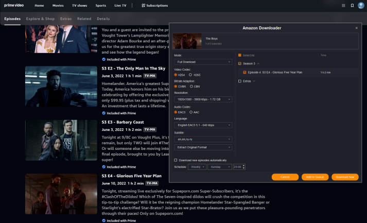Screen dimensions: 367x223
Task: Switch to Explore & Shop tab
Action: tap(40, 19)
